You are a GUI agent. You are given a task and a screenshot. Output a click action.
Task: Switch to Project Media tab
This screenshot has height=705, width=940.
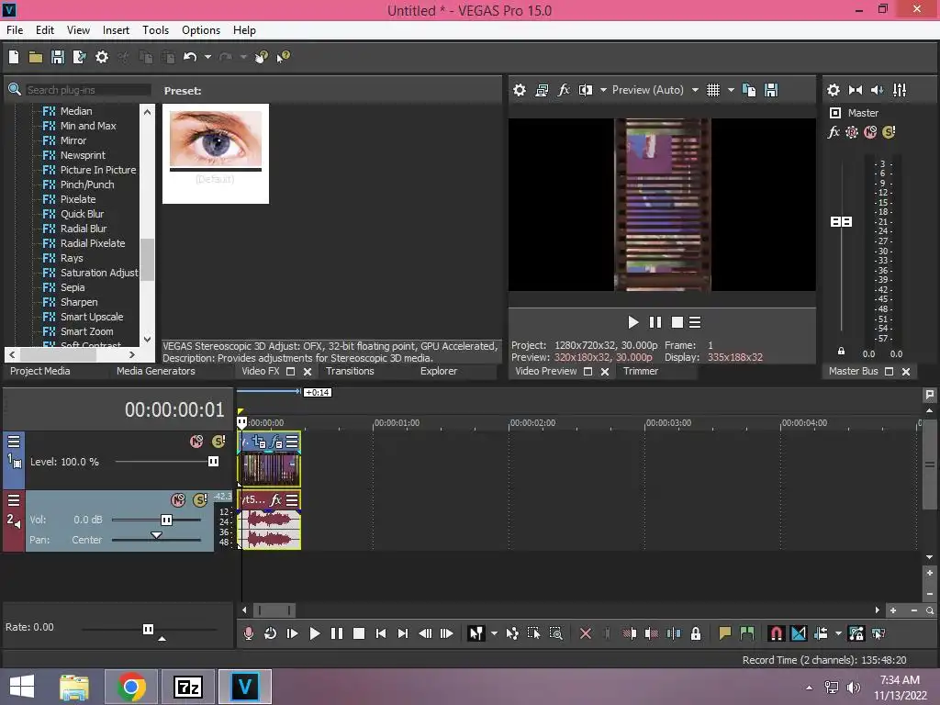[40, 371]
